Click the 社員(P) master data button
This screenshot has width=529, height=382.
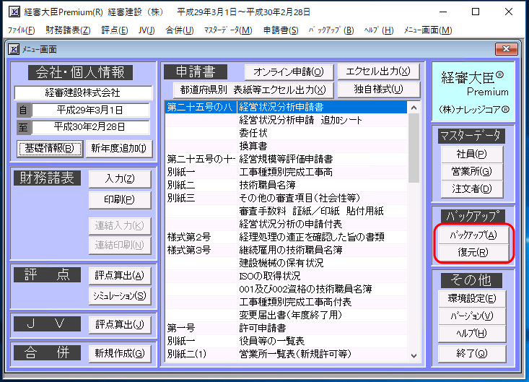[472, 155]
